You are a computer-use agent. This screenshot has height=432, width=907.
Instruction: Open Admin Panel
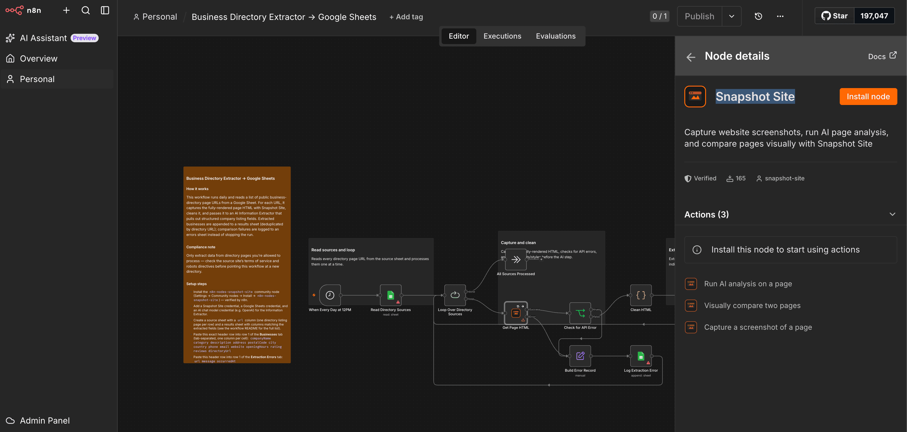[38, 420]
